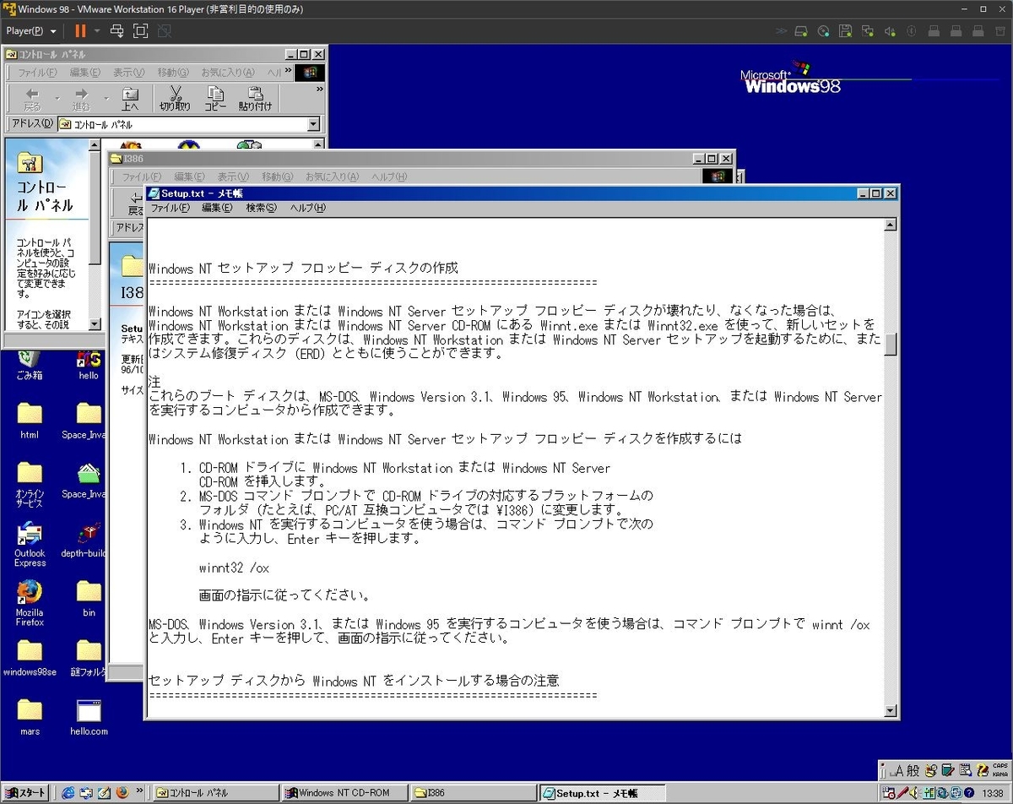This screenshot has width=1013, height=804.
Task: Click the IME pad hand icon on language bar
Action: coord(930,770)
